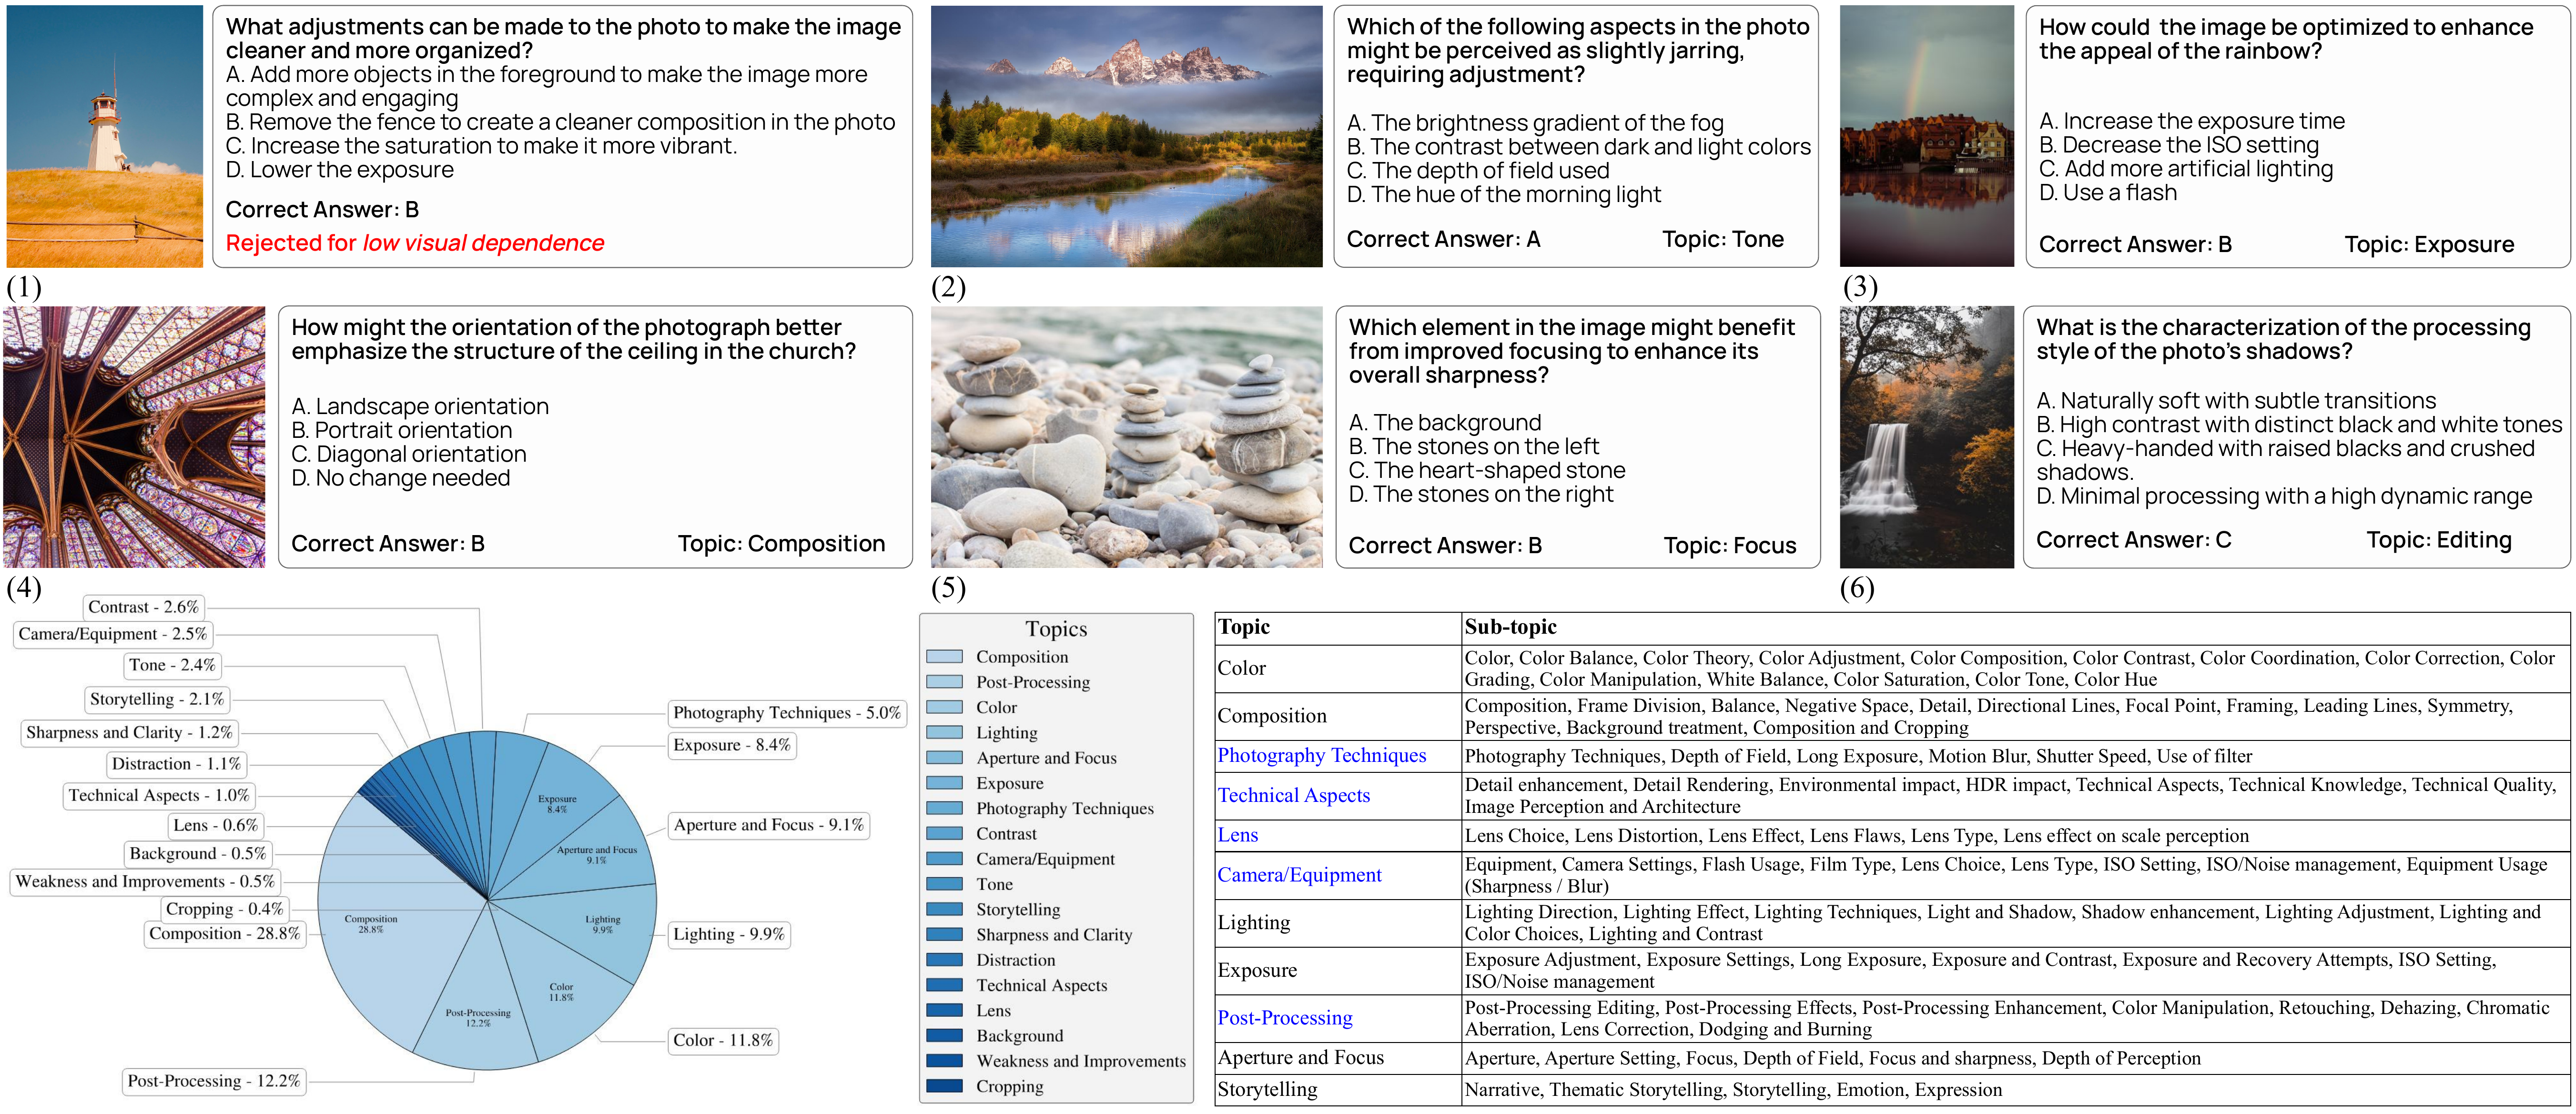
Task: Click the 'Topics' legend title
Action: tap(1056, 629)
